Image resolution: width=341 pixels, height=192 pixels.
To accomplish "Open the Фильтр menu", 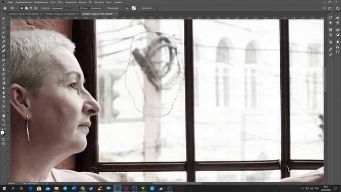I will (x=83, y=2).
